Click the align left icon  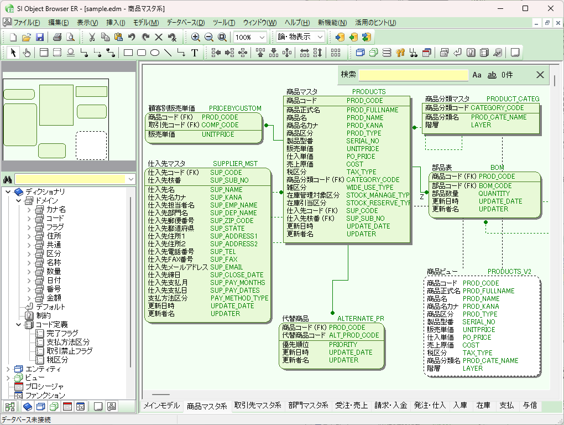click(216, 53)
